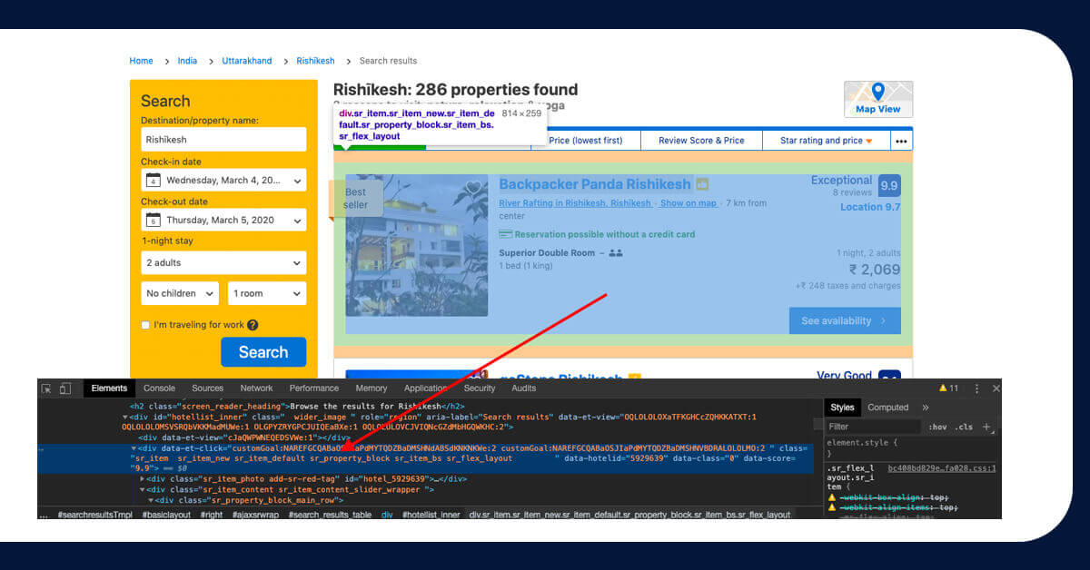The height and width of the screenshot is (570, 1090).
Task: Open the Check-out date dropdown
Action: (223, 220)
